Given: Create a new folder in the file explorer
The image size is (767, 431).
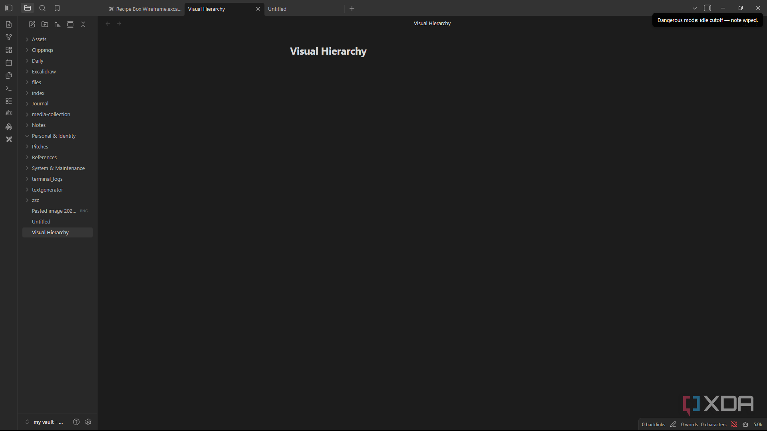Looking at the screenshot, I should (45, 24).
